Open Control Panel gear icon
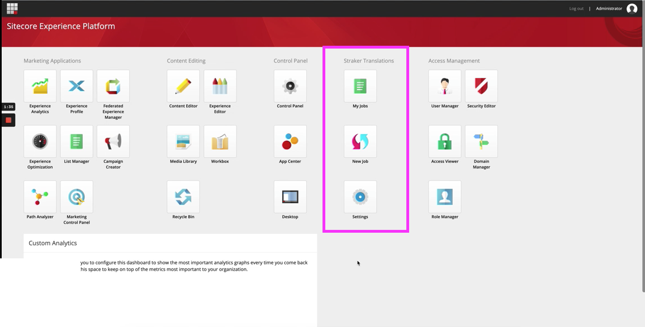 (x=290, y=86)
